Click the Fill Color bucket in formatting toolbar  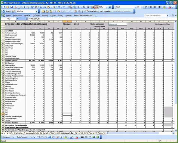click(164, 7)
